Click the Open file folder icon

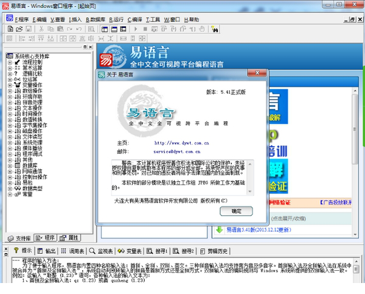[x=19, y=29]
